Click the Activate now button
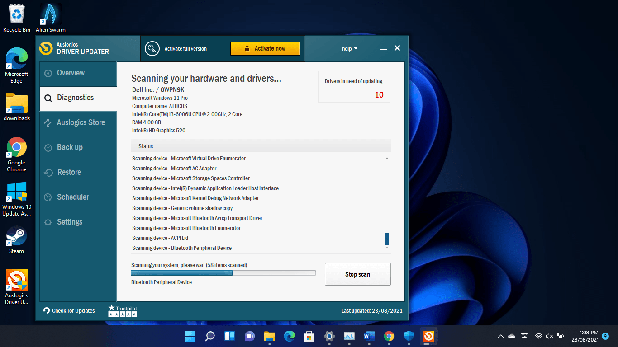The height and width of the screenshot is (347, 618). 265,48
